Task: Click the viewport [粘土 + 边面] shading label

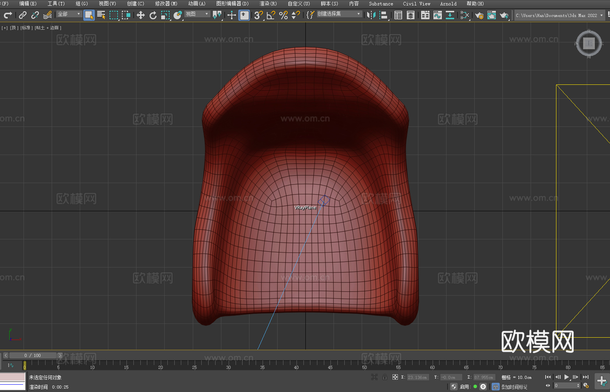Action: pos(48,28)
